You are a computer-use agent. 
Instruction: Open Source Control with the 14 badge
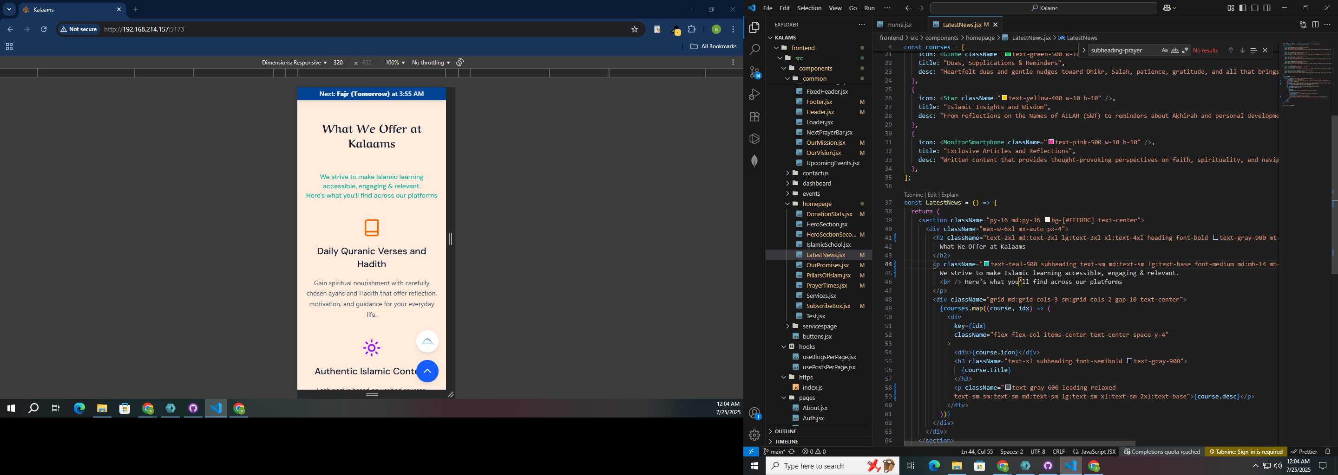[754, 72]
